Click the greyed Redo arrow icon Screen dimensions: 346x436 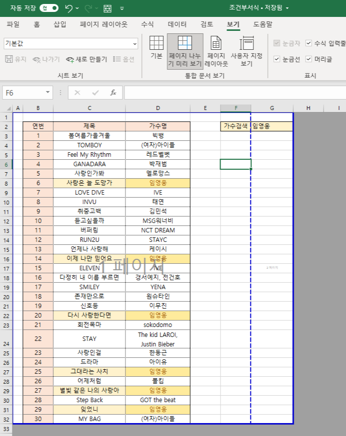click(88, 8)
